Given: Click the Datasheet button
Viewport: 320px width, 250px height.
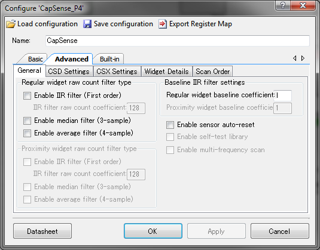Looking at the screenshot, I should click(x=42, y=231).
